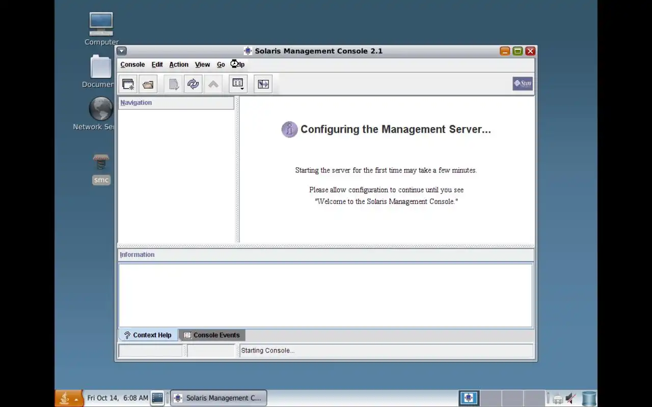Click the 'Configuring the Management Server...' heading
The width and height of the screenshot is (652, 407).
[396, 129]
